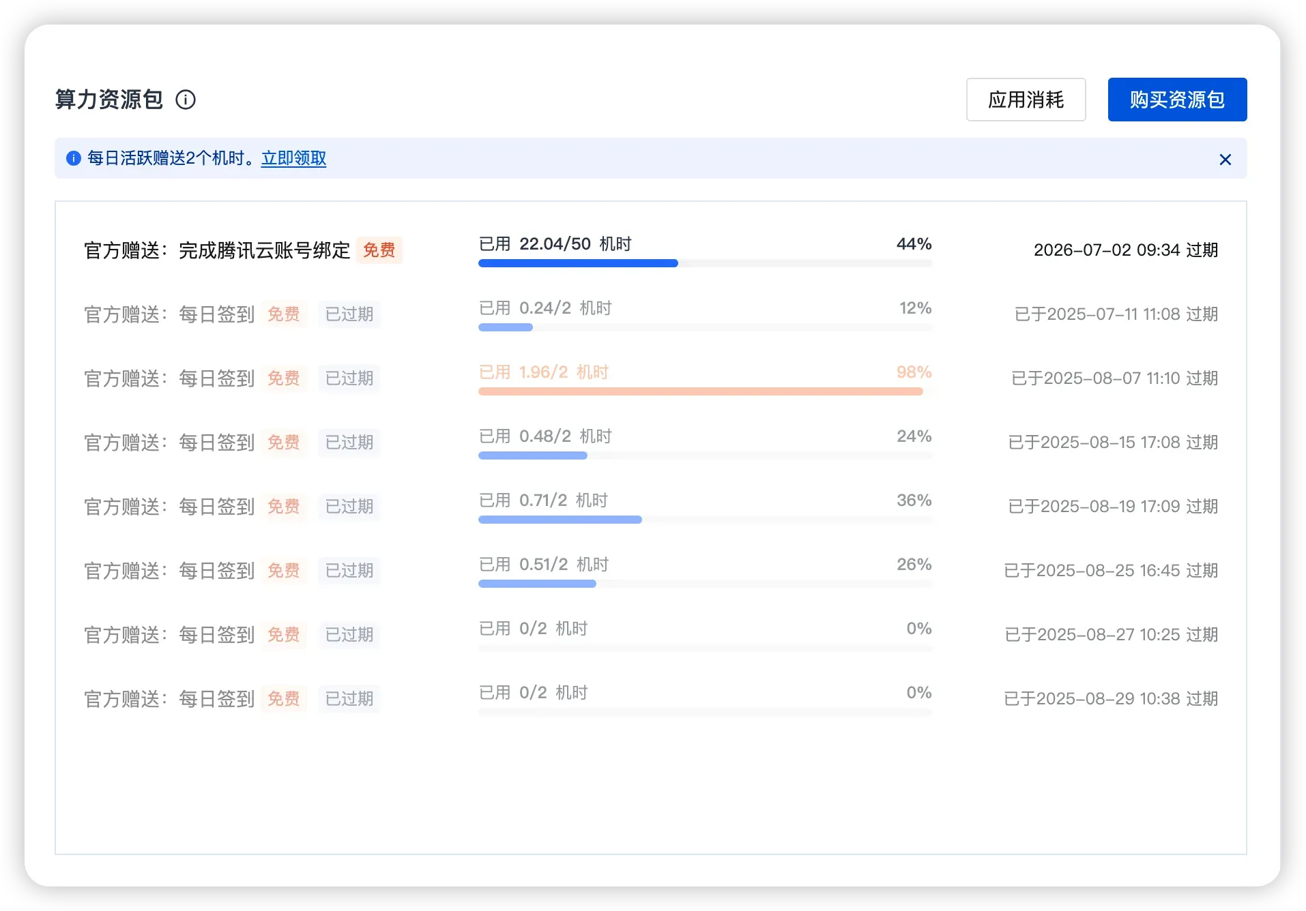The width and height of the screenshot is (1306, 911).
Task: Click the 44% usage progress bar
Action: [x=704, y=263]
